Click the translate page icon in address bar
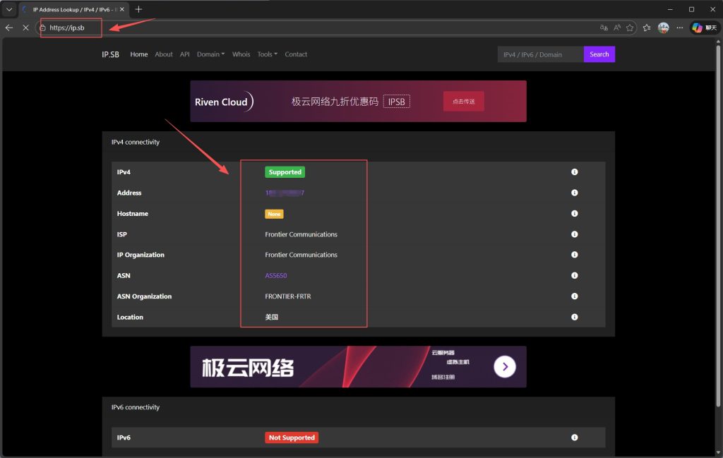This screenshot has width=723, height=458. tap(604, 28)
